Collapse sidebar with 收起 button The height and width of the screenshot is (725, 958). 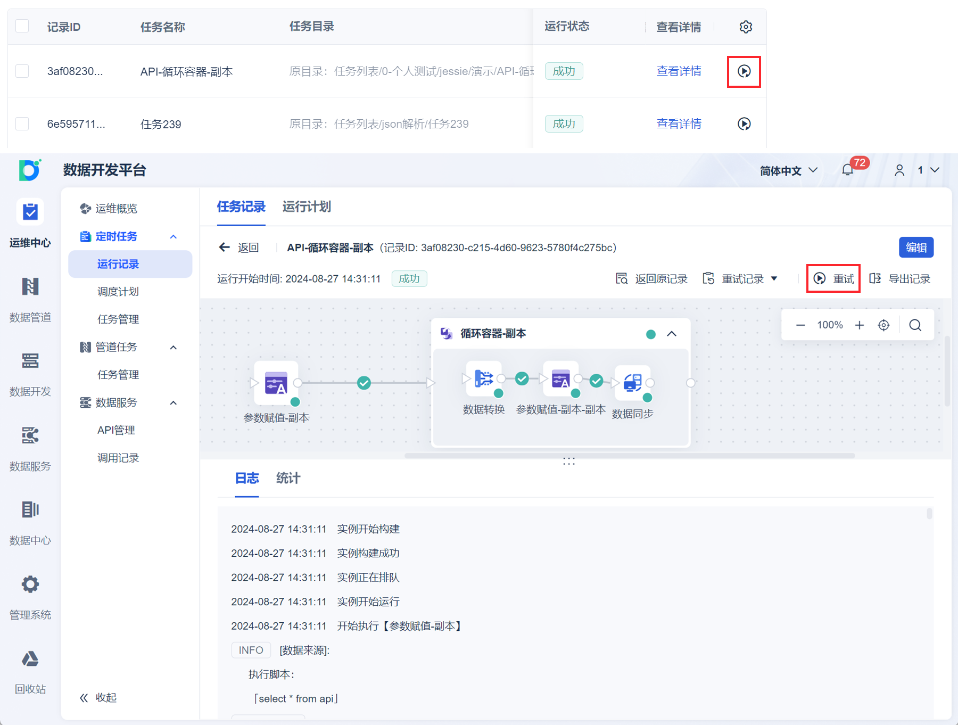coord(98,698)
